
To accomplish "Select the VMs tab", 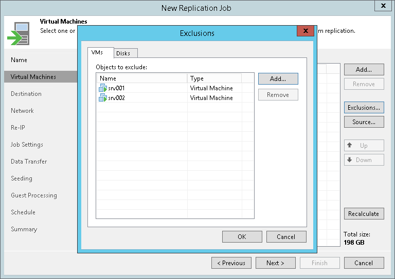I will pyautogui.click(x=97, y=53).
